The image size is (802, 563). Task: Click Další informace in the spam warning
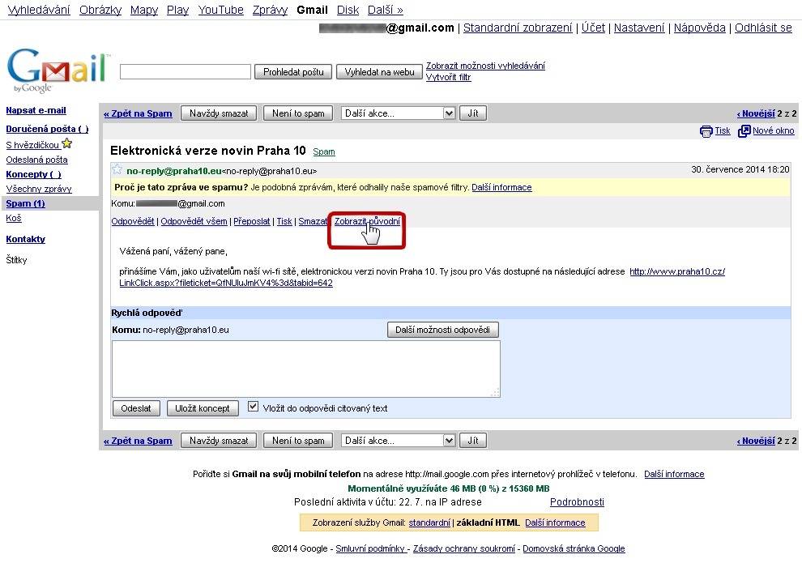[x=501, y=187]
